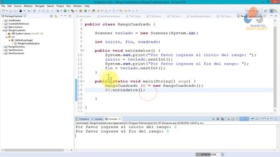The image size is (280, 157).
Task: Fold the main method at line 16
Action: pyautogui.click(x=84, y=81)
